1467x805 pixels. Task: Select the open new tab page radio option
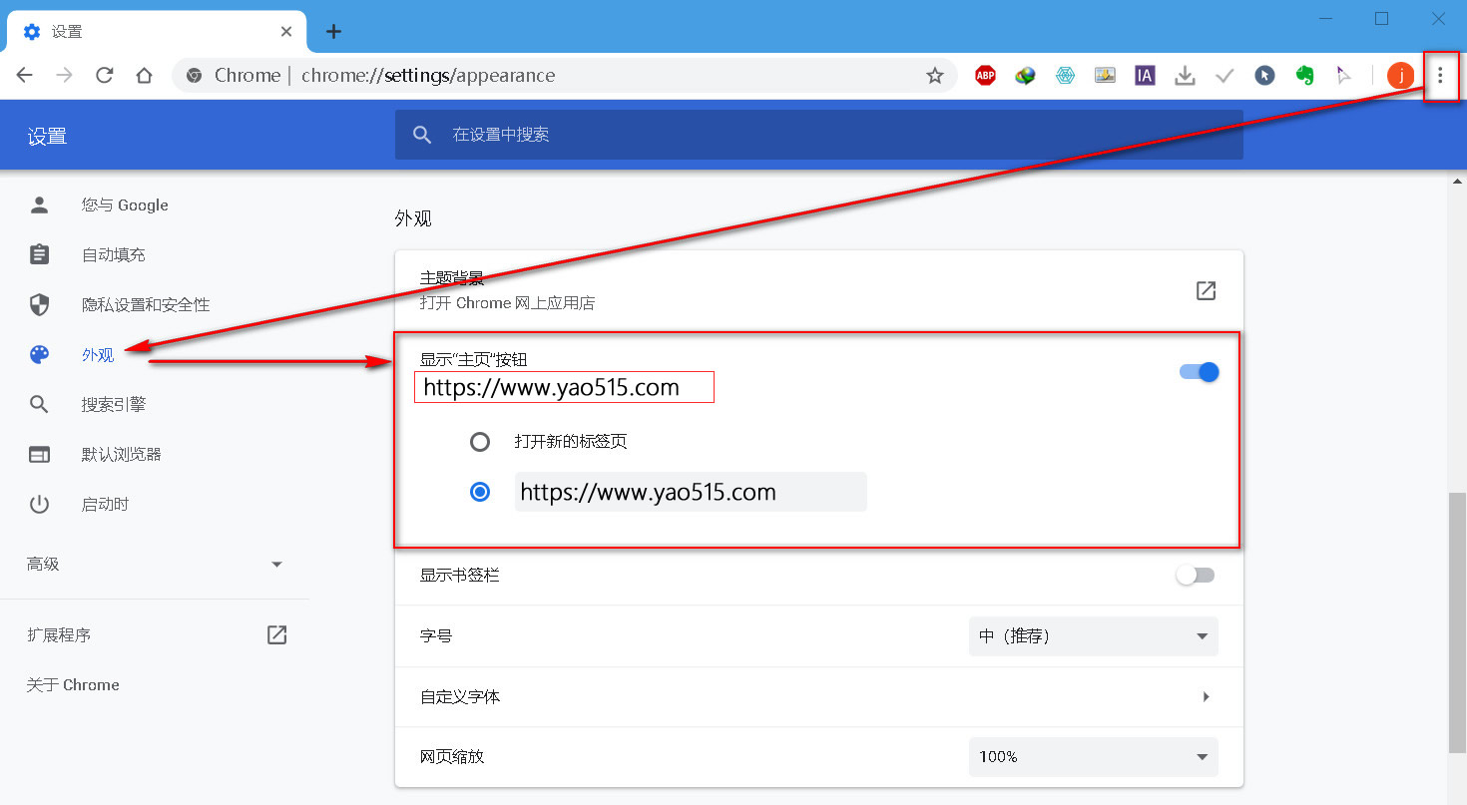pyautogui.click(x=480, y=441)
